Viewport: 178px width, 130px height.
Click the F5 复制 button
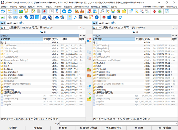pos(63,128)
